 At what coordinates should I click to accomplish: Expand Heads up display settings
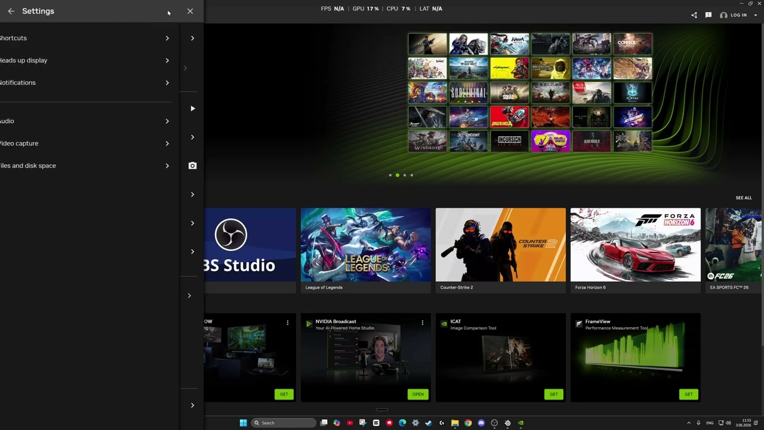86,60
